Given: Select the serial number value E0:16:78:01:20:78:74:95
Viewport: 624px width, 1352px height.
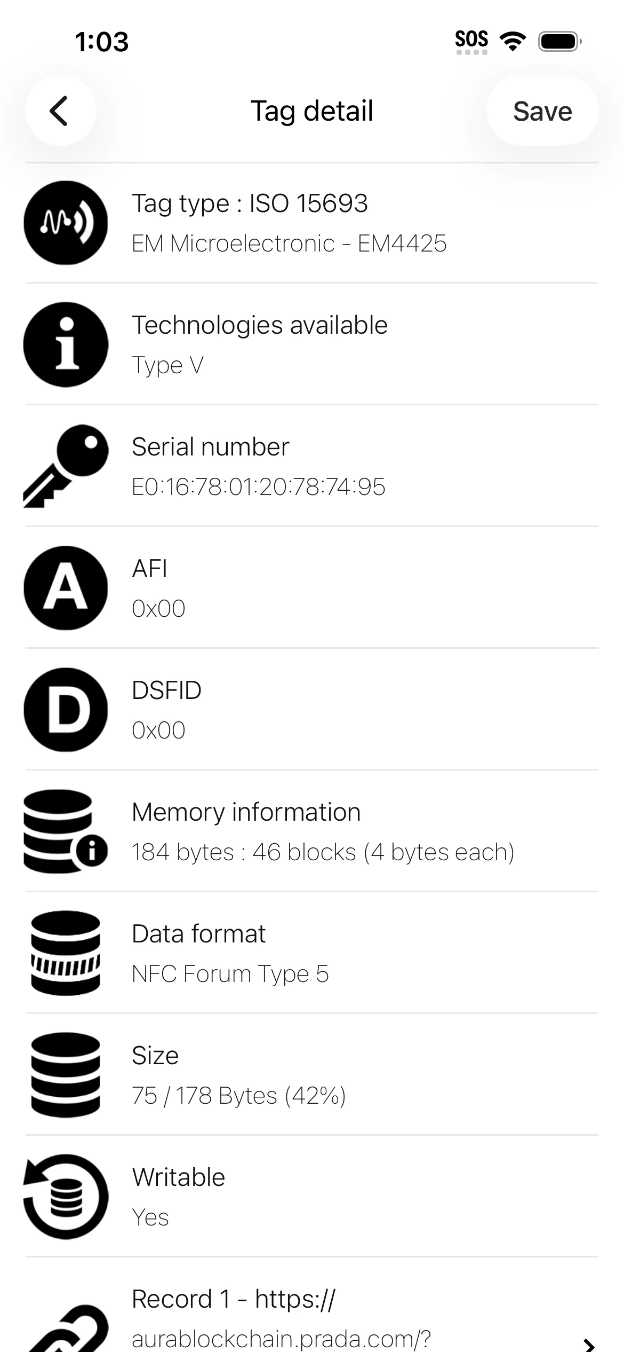Looking at the screenshot, I should [259, 487].
